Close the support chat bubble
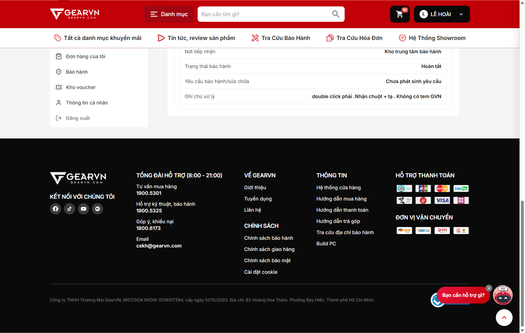 pos(489,288)
